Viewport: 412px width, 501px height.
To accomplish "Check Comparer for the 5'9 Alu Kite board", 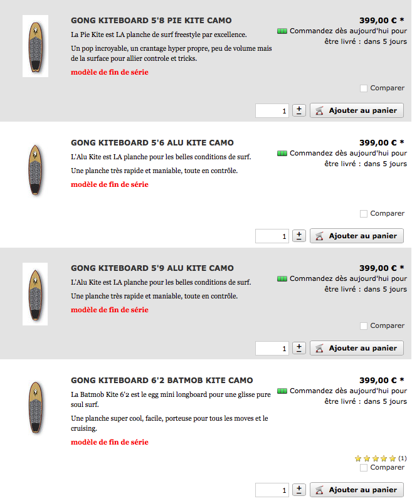I will [x=364, y=326].
